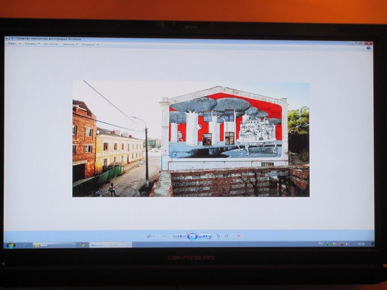Click the actual-size fit icon
387x290 pixels.
tap(165, 236)
